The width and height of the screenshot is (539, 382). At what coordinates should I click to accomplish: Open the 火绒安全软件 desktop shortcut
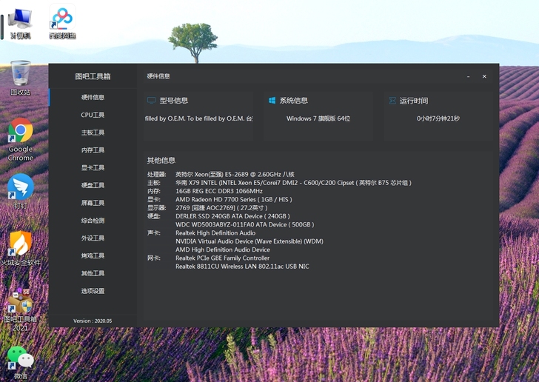pos(21,248)
